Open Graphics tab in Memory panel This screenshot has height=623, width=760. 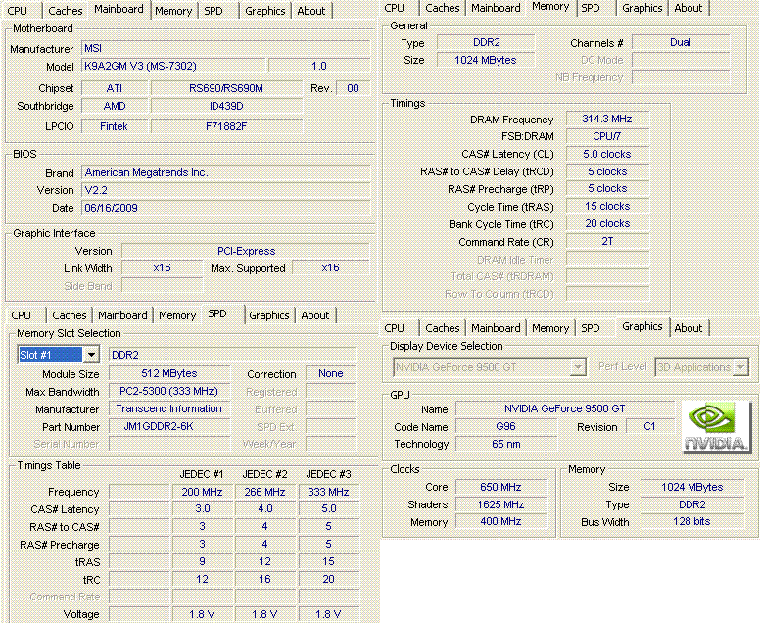click(641, 8)
